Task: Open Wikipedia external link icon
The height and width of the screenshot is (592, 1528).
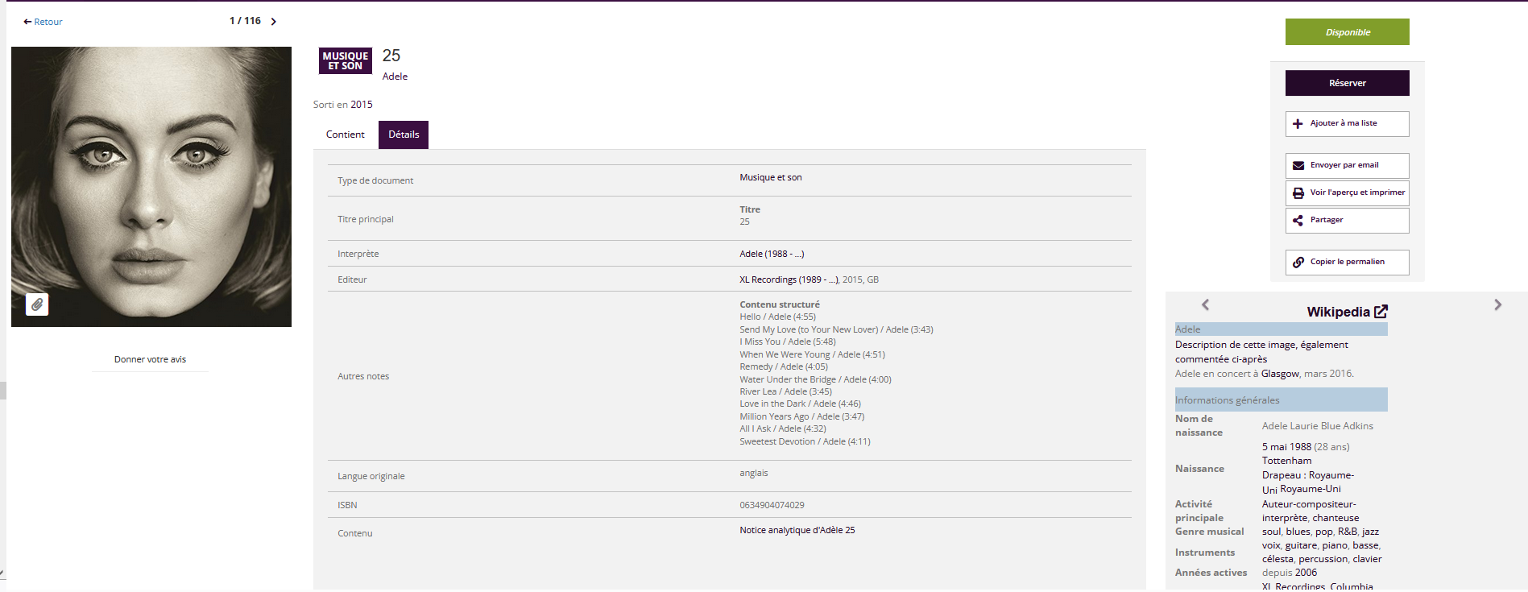Action: coord(1381,312)
